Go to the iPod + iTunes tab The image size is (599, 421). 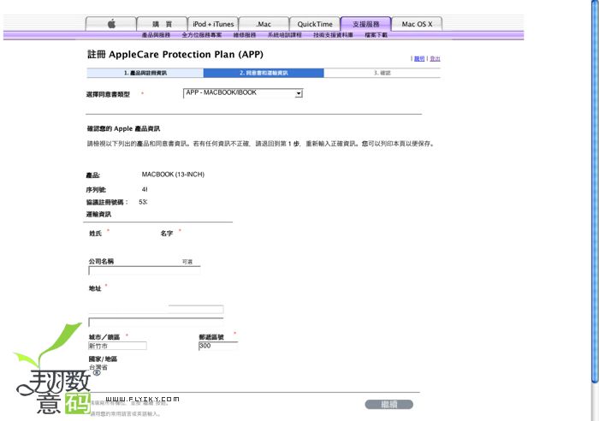tap(213, 24)
